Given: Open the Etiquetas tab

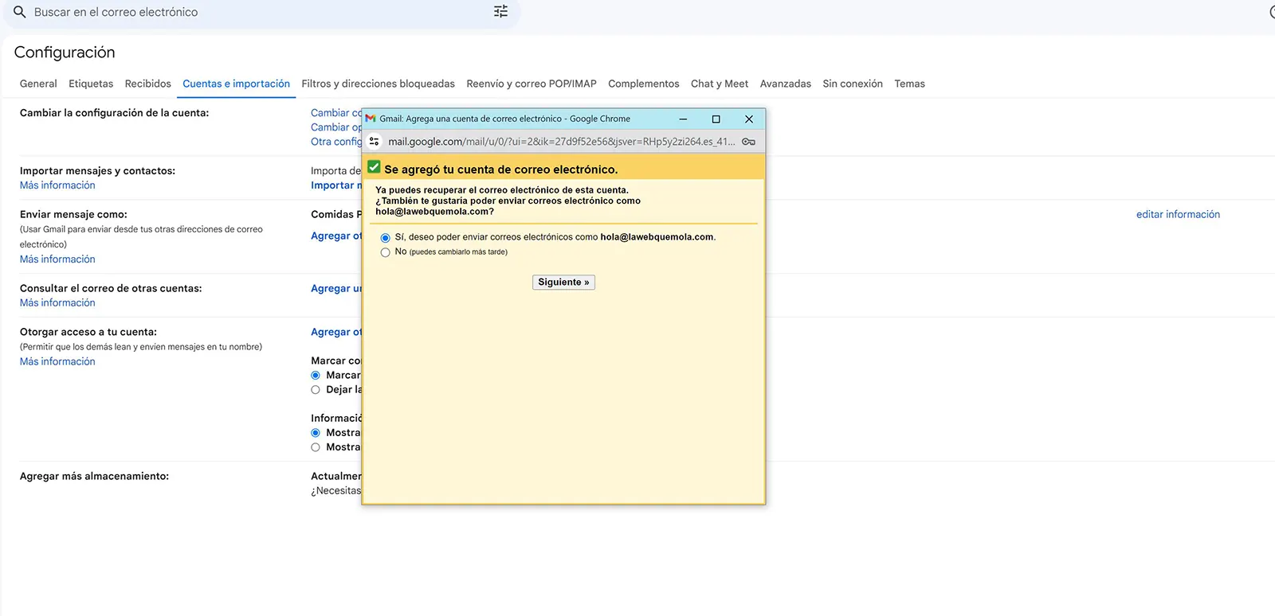Looking at the screenshot, I should pos(91,84).
